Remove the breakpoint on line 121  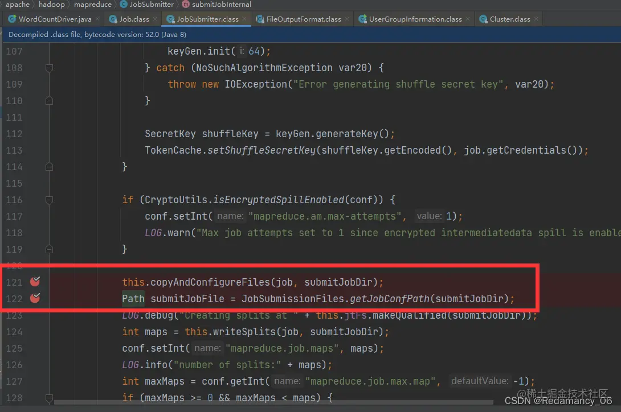click(x=35, y=281)
